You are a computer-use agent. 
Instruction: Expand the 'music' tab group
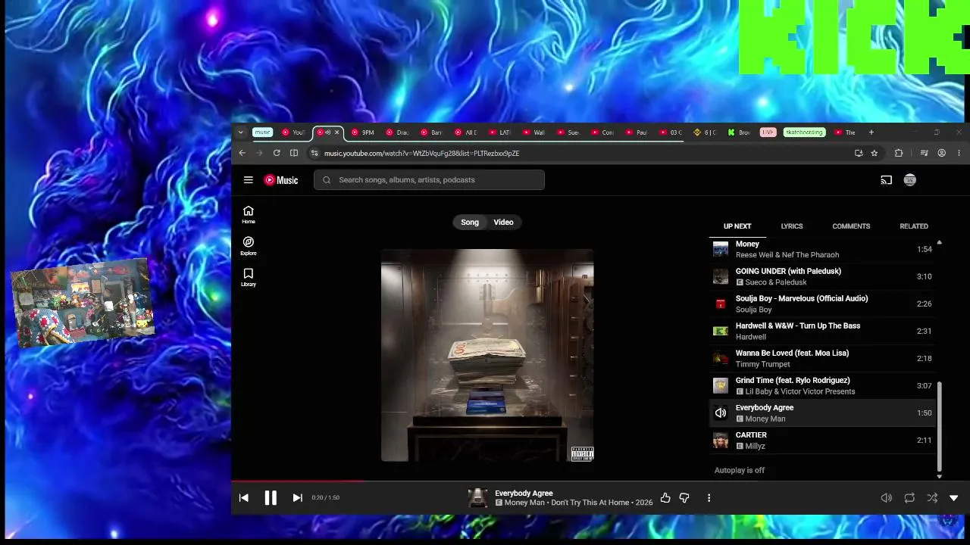click(262, 132)
